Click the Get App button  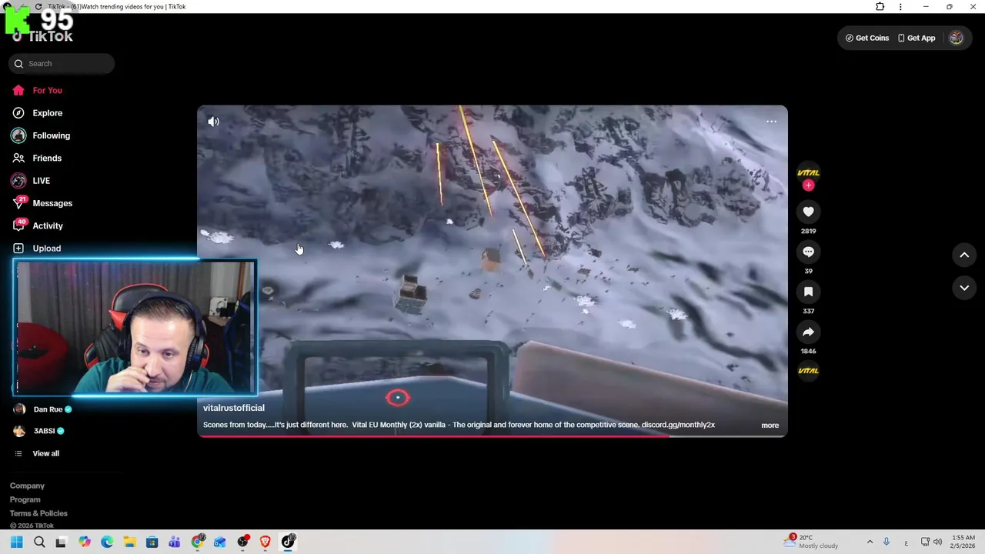pos(917,38)
